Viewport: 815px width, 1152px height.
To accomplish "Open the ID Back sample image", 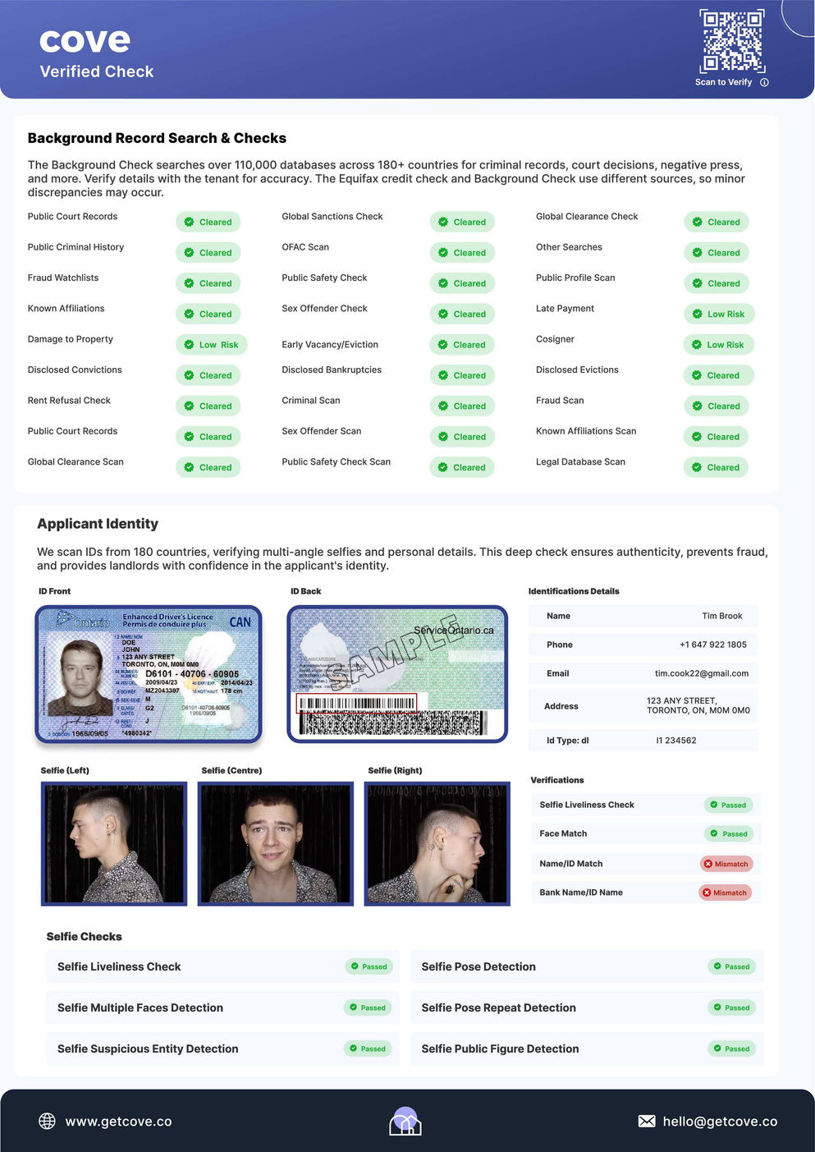I will [397, 675].
